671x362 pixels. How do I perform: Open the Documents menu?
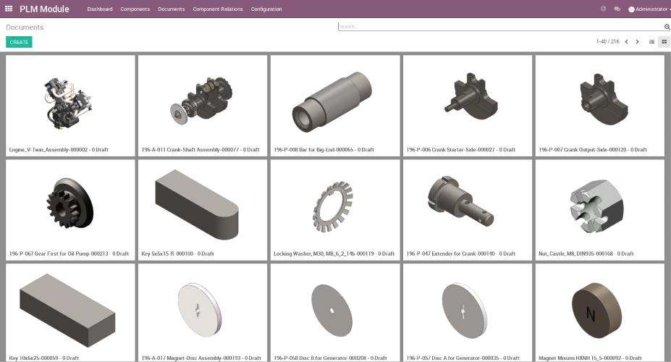point(171,9)
